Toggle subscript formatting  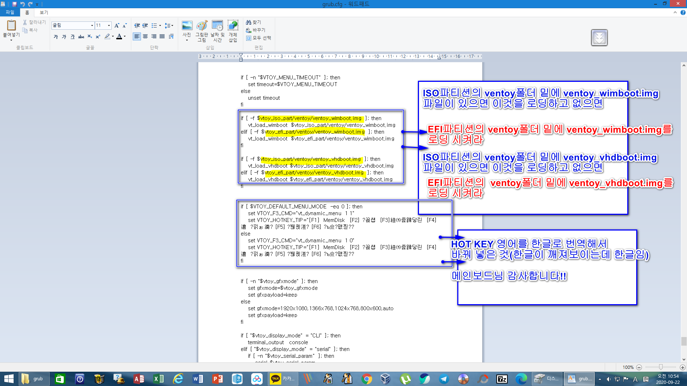pos(90,36)
